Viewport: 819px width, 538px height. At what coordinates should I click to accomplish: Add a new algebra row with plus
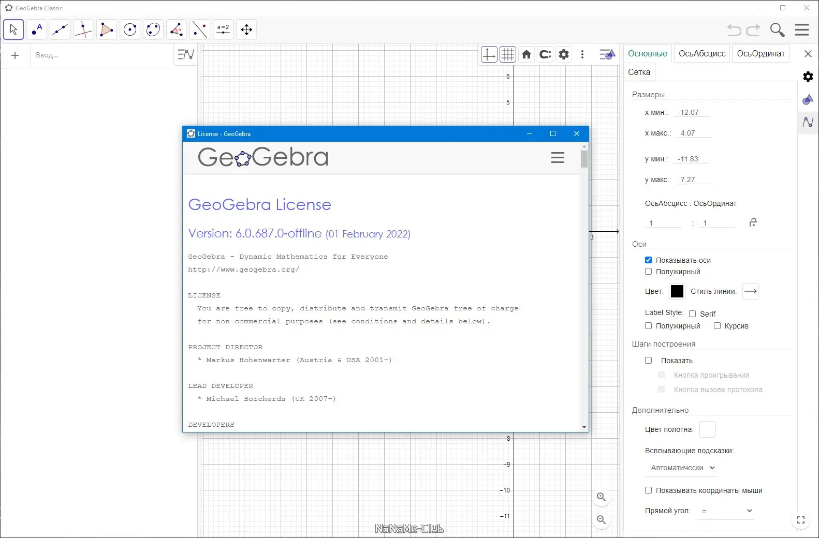(15, 55)
